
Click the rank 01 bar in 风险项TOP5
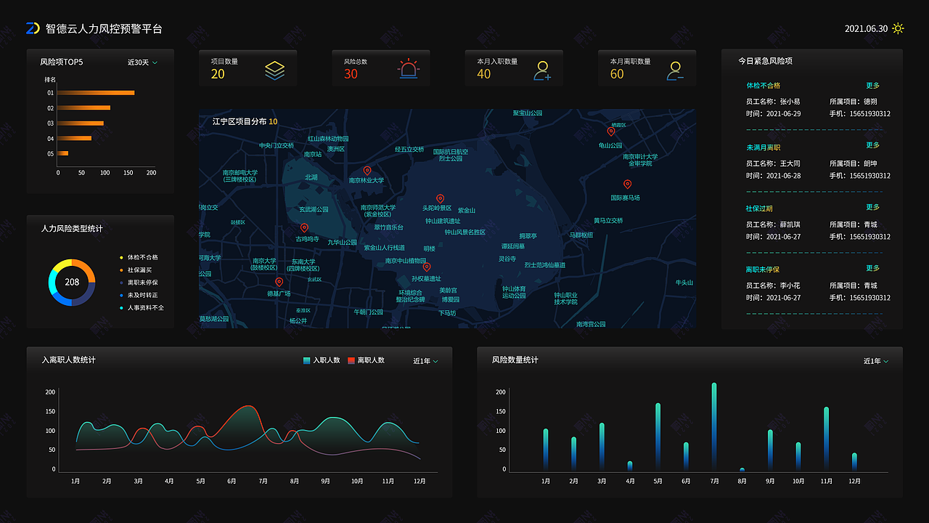click(96, 92)
